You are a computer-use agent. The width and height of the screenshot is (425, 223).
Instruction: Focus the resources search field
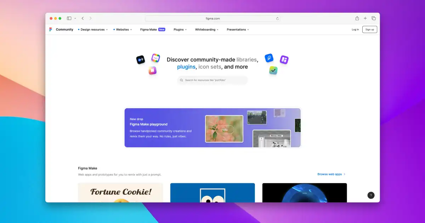click(212, 80)
